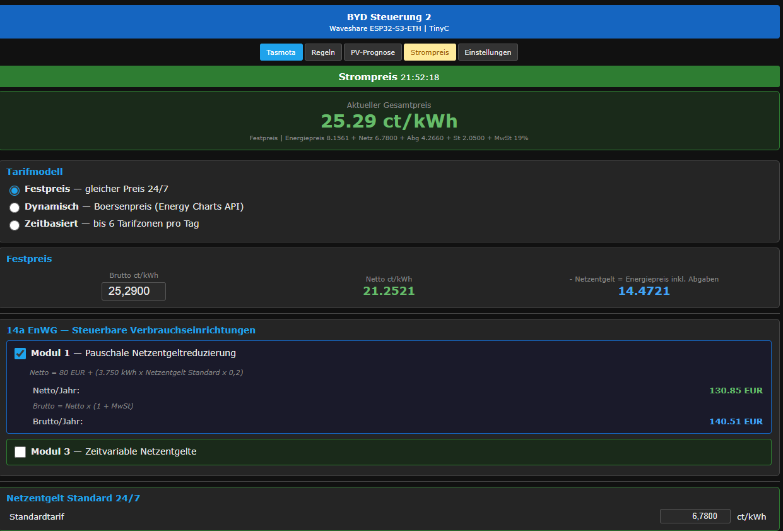Click the Brutto ct/kWh input field
The height and width of the screenshot is (531, 783).
(134, 291)
